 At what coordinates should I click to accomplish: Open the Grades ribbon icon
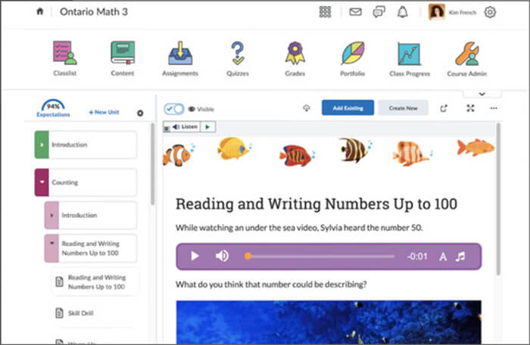[295, 53]
